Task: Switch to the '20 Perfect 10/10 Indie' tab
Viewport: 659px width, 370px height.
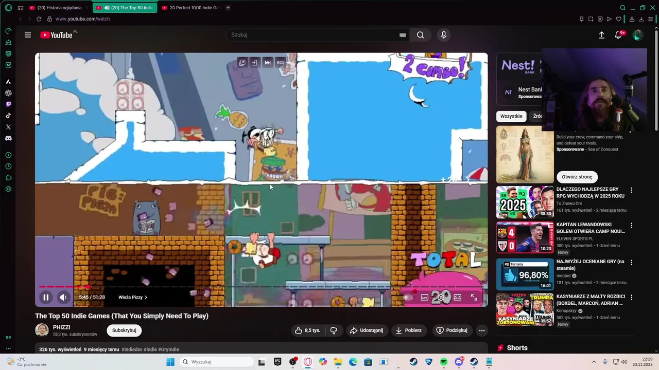Action: coord(190,8)
